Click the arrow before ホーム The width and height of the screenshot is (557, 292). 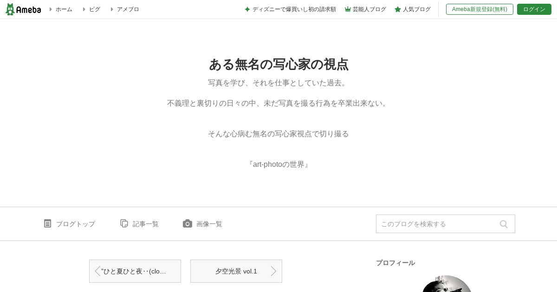(x=51, y=9)
